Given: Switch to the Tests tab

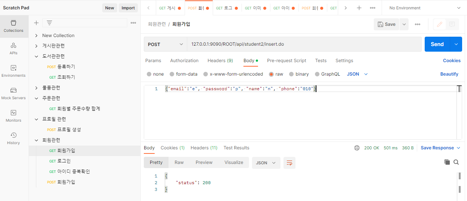Looking at the screenshot, I should 321,61.
